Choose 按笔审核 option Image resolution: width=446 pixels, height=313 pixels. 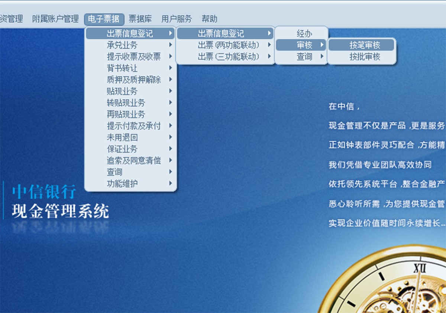[361, 45]
